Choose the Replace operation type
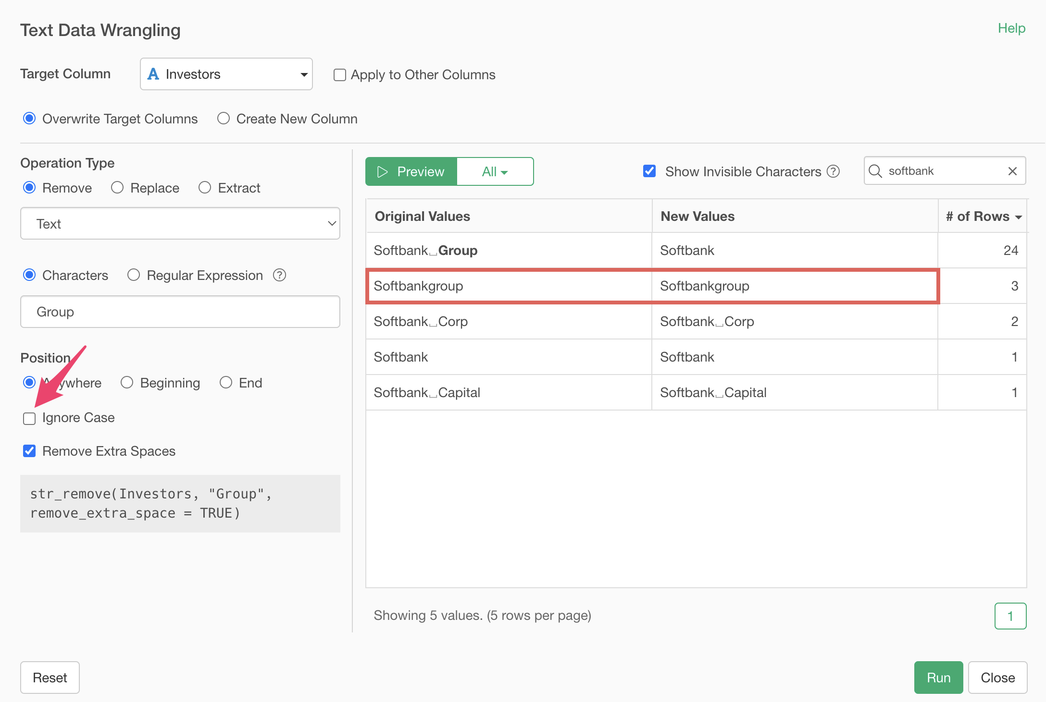 click(x=117, y=187)
